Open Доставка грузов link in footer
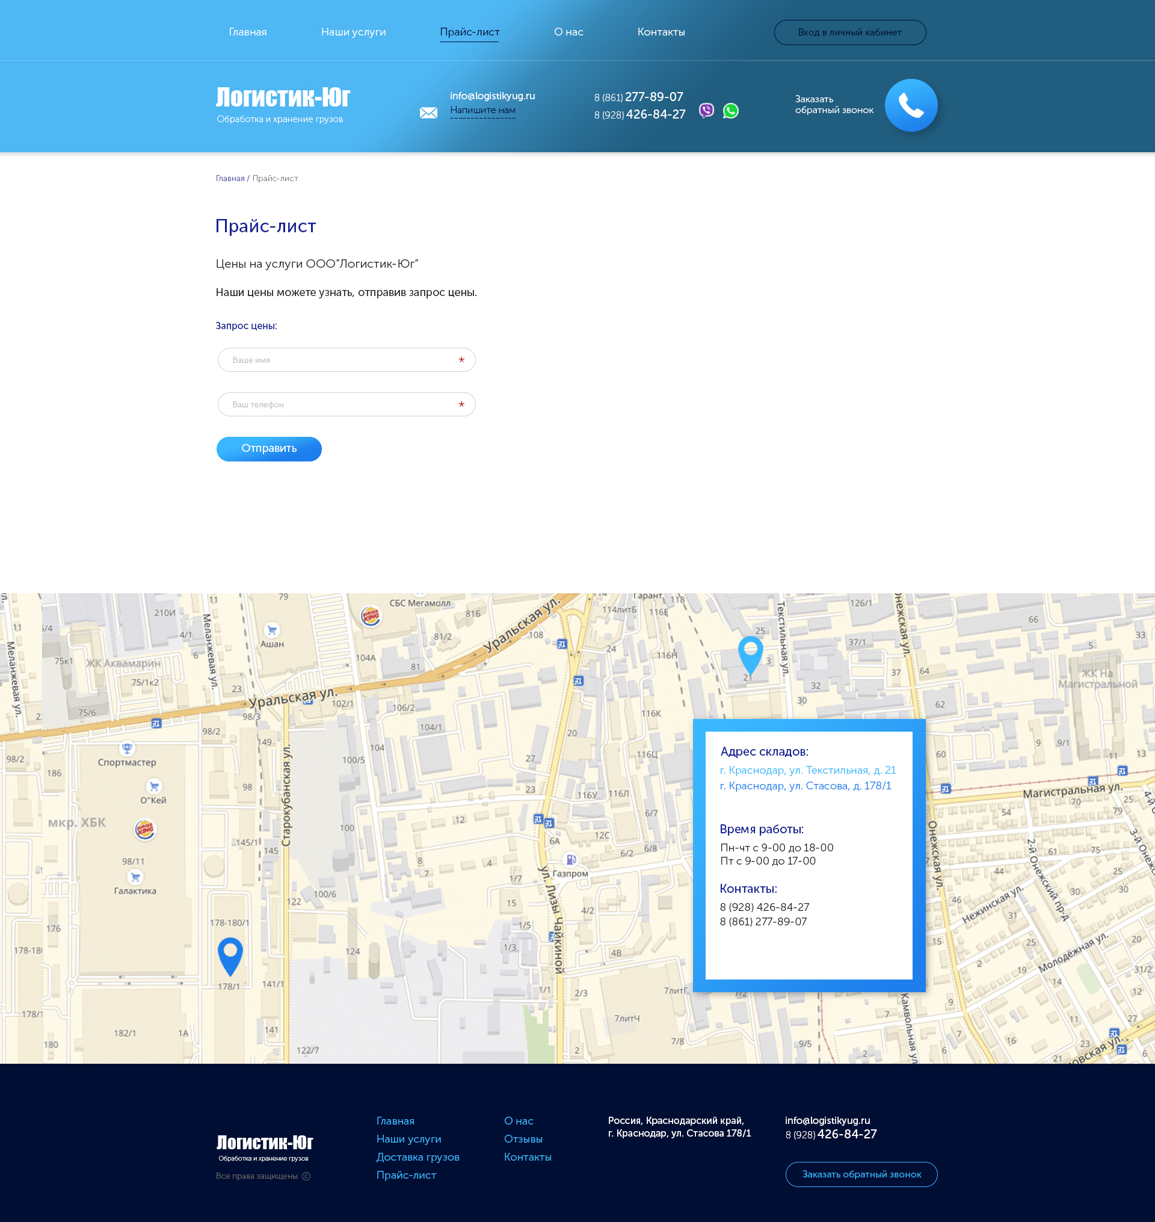 pyautogui.click(x=417, y=1156)
